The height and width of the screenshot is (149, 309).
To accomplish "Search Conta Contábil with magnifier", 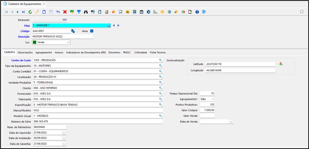I will [x=161, y=71].
